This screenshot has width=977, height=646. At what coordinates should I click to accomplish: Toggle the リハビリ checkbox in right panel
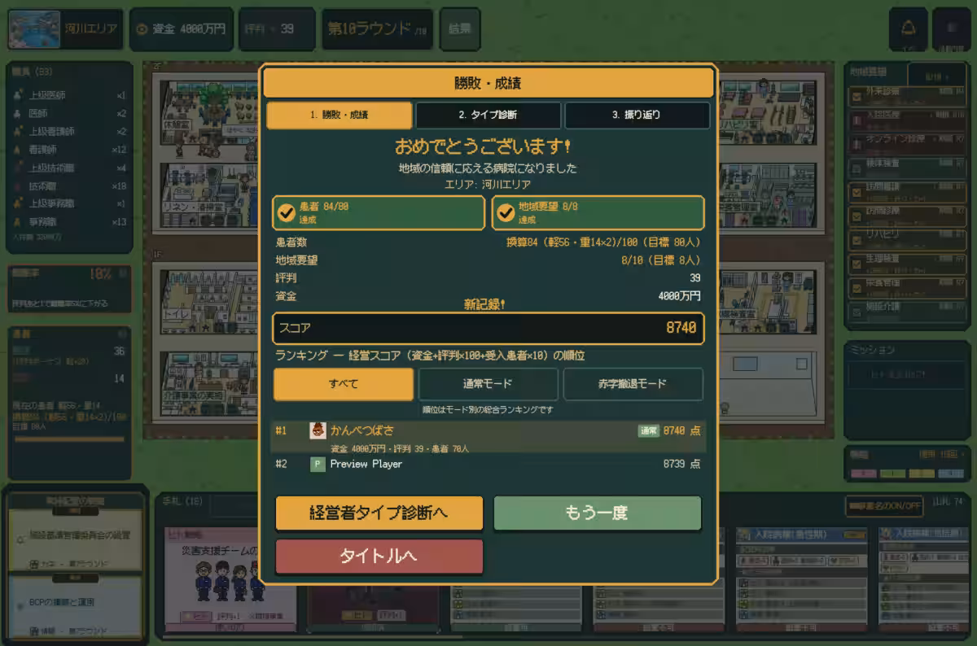(x=857, y=240)
